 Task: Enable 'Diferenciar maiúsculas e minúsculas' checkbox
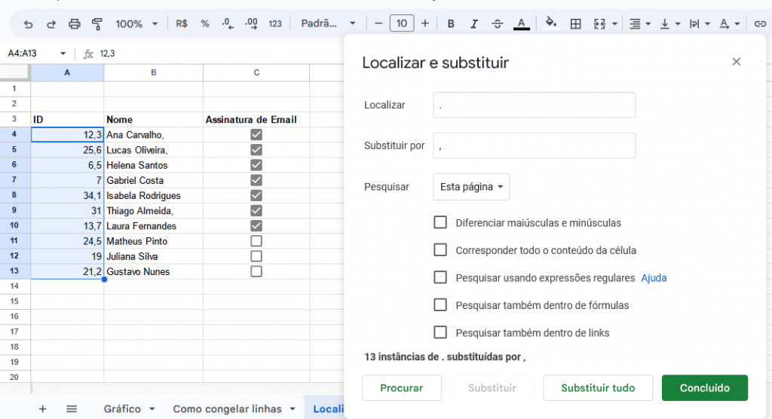pyautogui.click(x=440, y=222)
